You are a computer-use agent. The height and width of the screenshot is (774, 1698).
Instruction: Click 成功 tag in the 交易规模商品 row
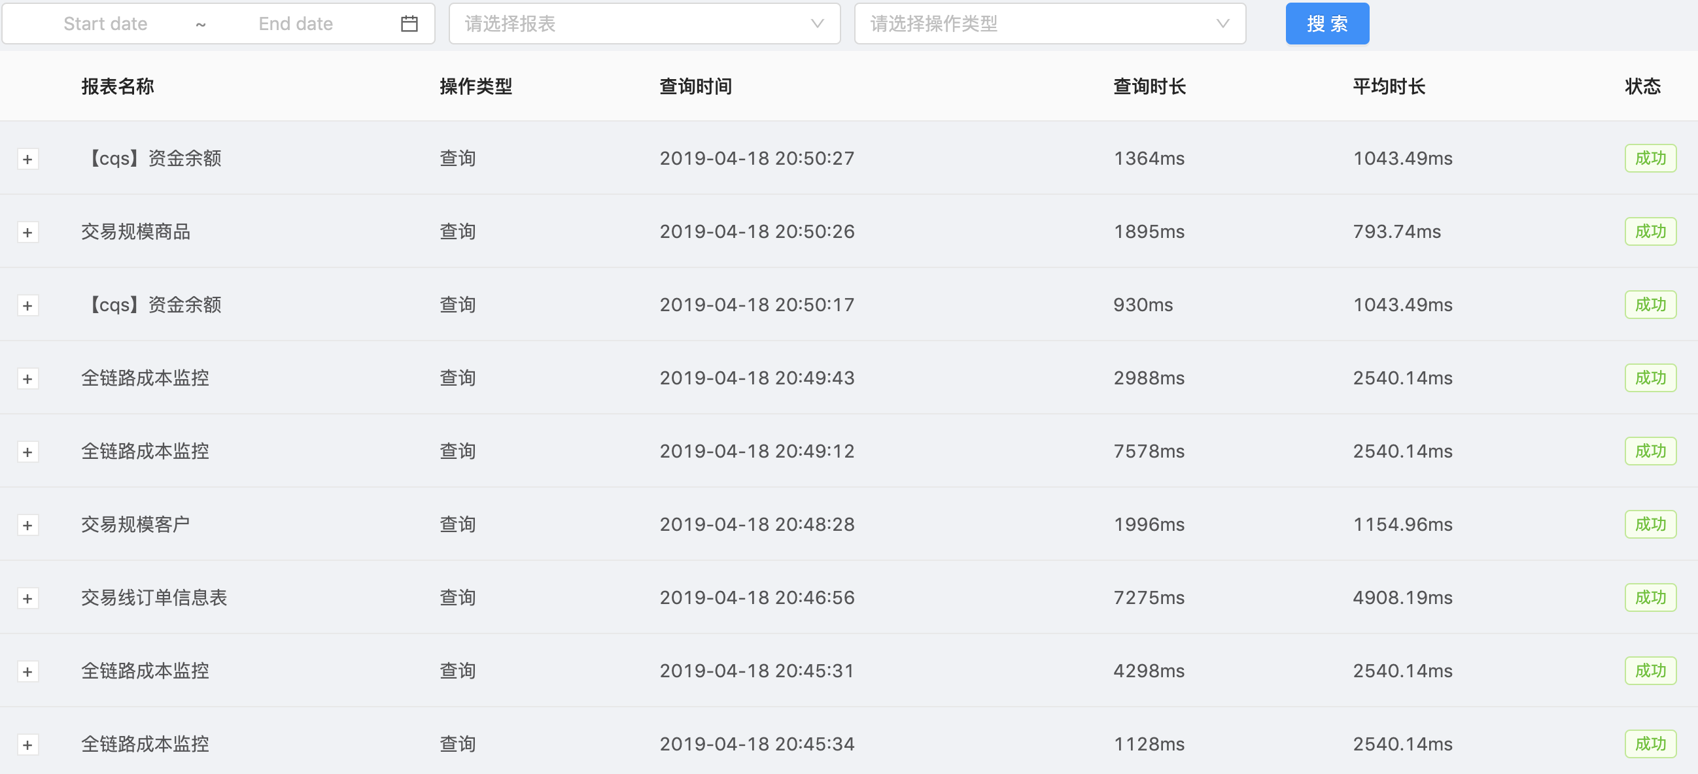click(x=1650, y=231)
